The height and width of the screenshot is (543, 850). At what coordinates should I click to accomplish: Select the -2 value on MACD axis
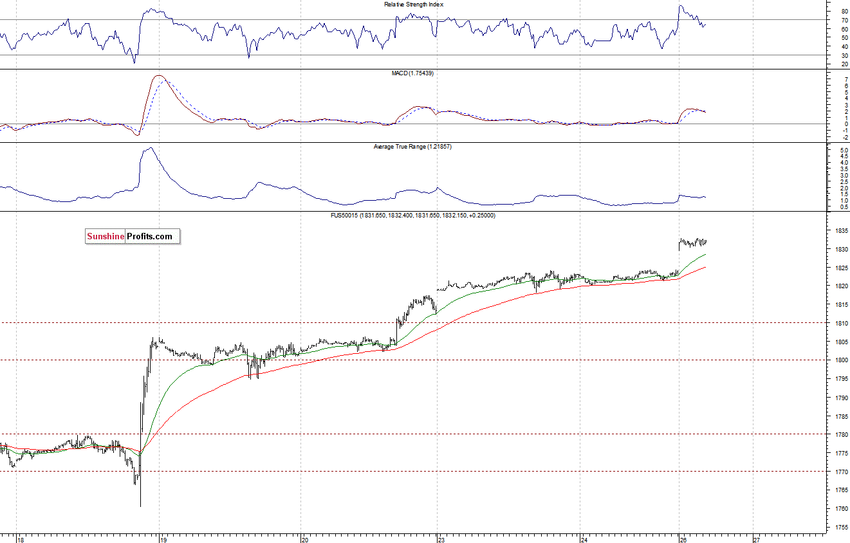[844, 138]
